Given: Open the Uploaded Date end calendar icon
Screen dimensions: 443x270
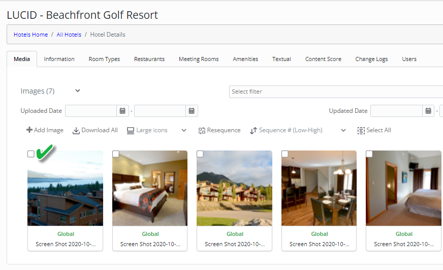Looking at the screenshot, I should tap(192, 111).
